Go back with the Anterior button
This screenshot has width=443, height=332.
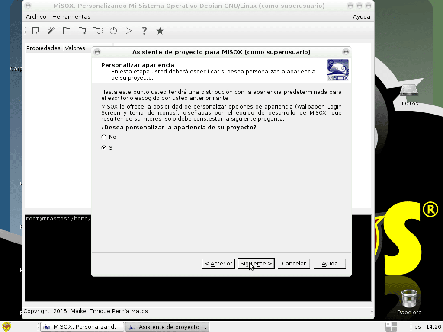pyautogui.click(x=218, y=264)
